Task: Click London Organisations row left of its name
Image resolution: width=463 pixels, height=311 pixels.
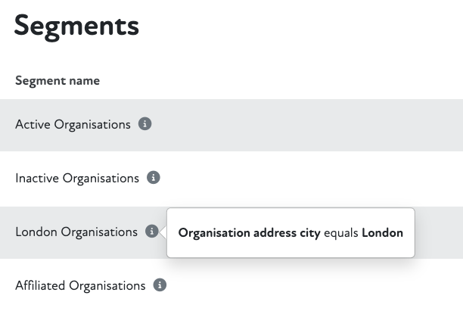Action: point(8,232)
